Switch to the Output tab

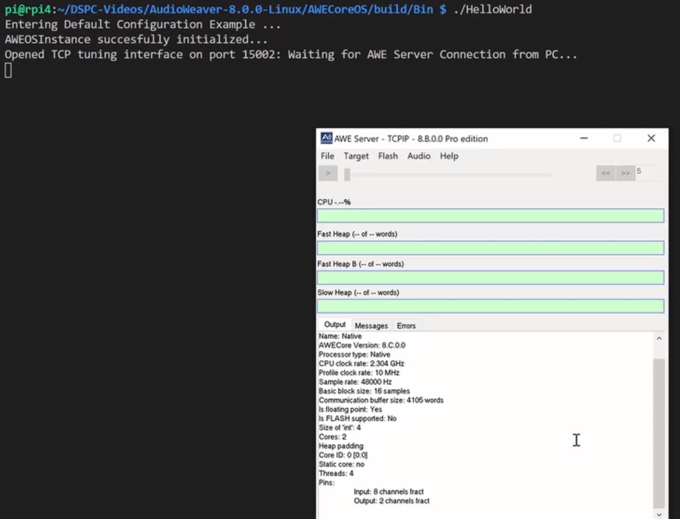[335, 325]
